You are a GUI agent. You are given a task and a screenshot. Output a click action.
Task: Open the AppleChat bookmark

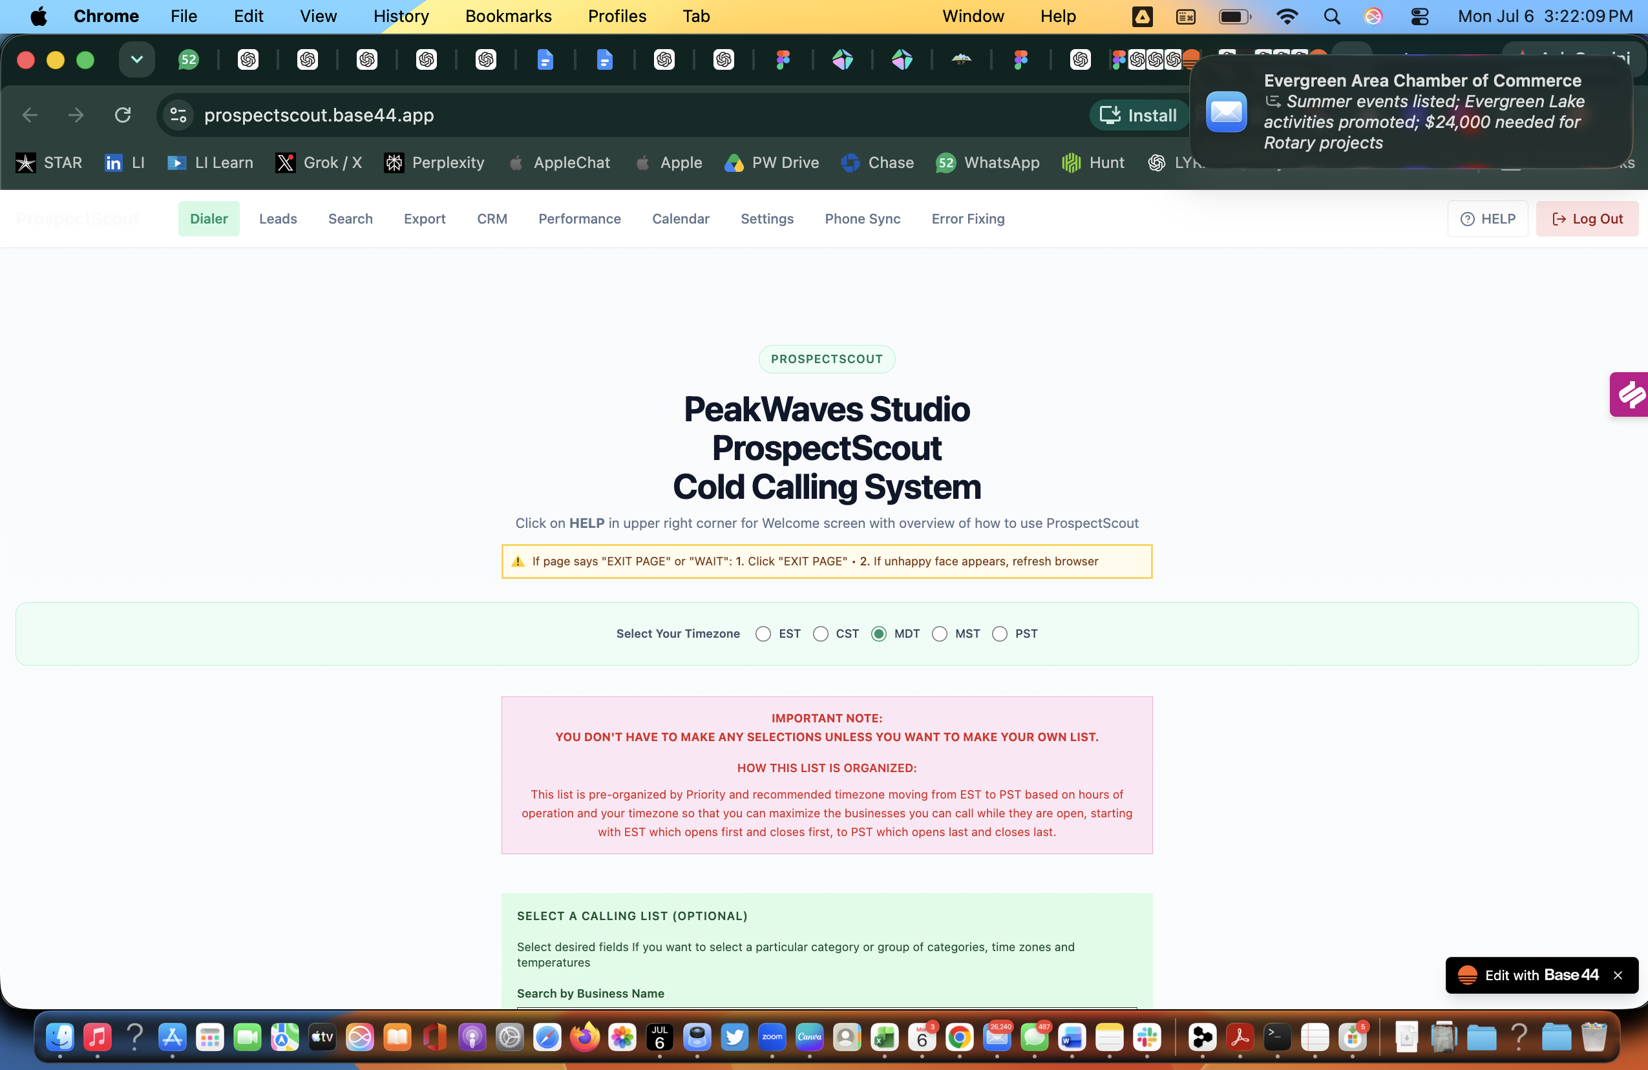click(559, 163)
